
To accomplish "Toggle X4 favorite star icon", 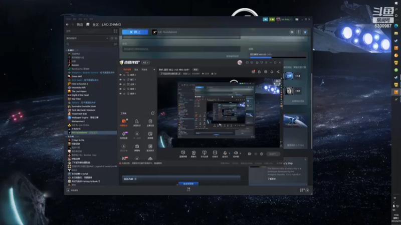I will 305,32.
